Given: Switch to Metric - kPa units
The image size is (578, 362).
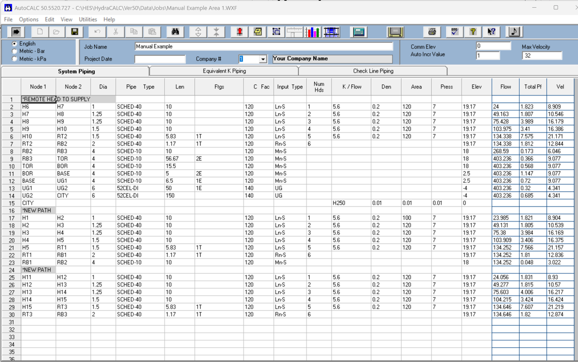Looking at the screenshot, I should [x=13, y=58].
